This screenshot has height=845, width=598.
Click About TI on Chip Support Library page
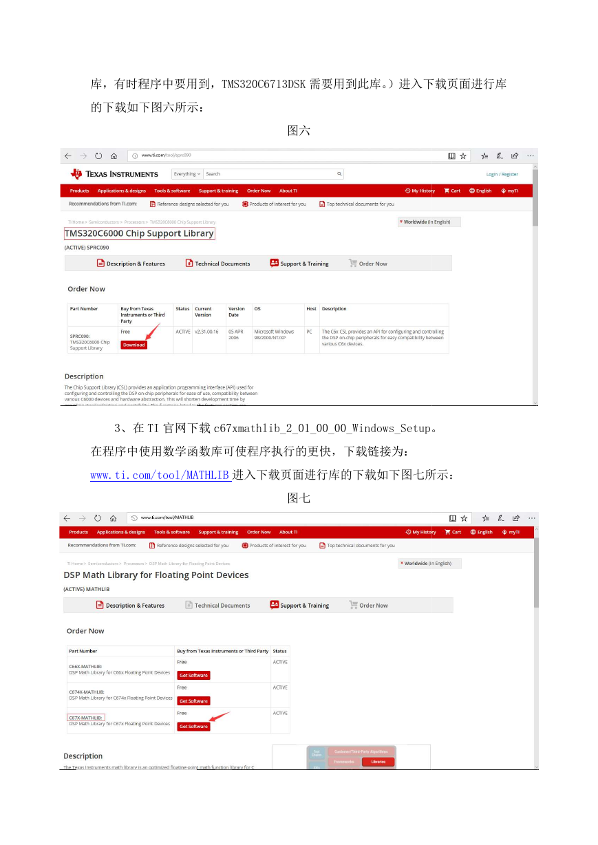point(288,191)
